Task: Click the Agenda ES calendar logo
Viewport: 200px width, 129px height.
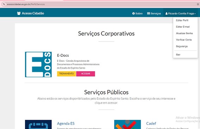Action: [38, 124]
